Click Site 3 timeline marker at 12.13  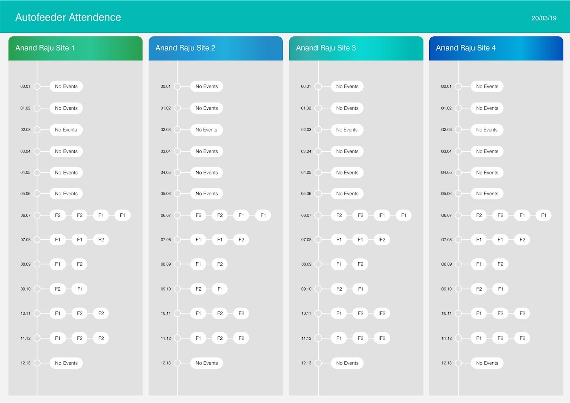(318, 363)
